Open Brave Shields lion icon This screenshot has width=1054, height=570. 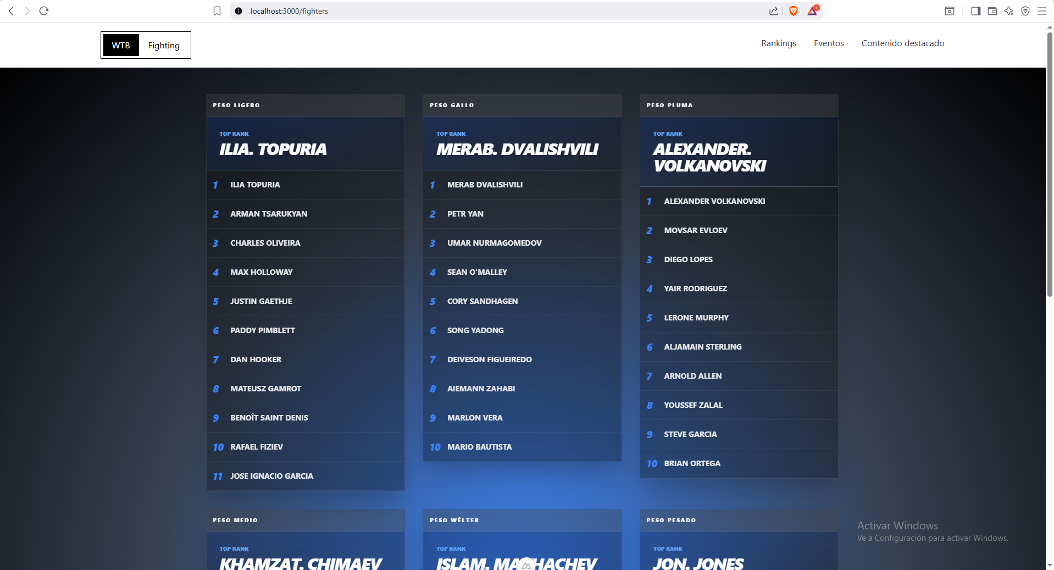[x=793, y=11]
